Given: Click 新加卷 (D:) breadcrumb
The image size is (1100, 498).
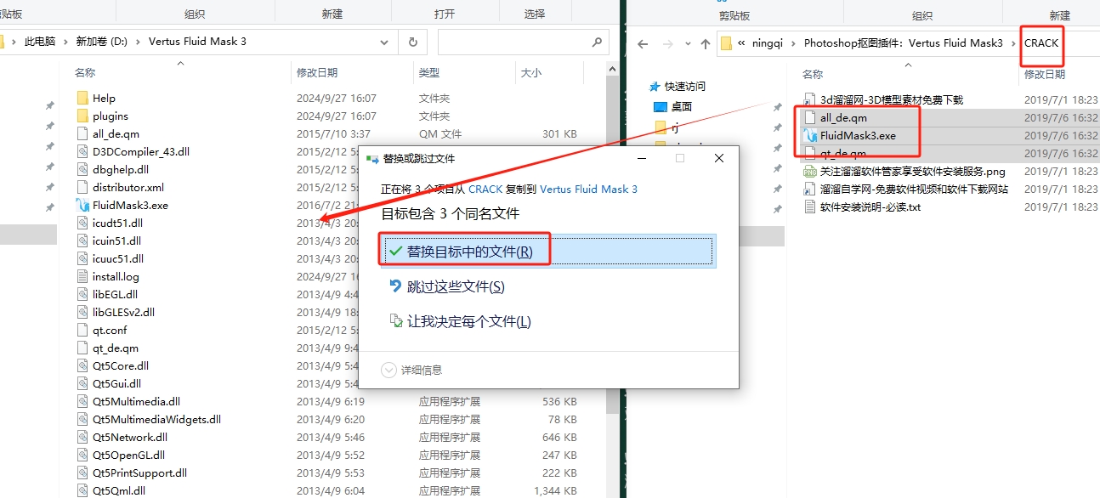Looking at the screenshot, I should (102, 42).
